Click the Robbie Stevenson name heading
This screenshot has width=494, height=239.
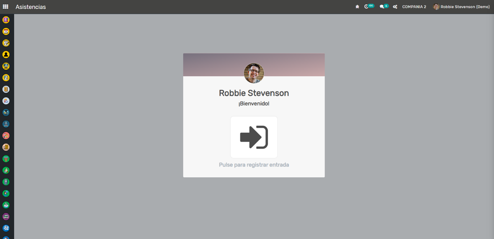coord(254,93)
